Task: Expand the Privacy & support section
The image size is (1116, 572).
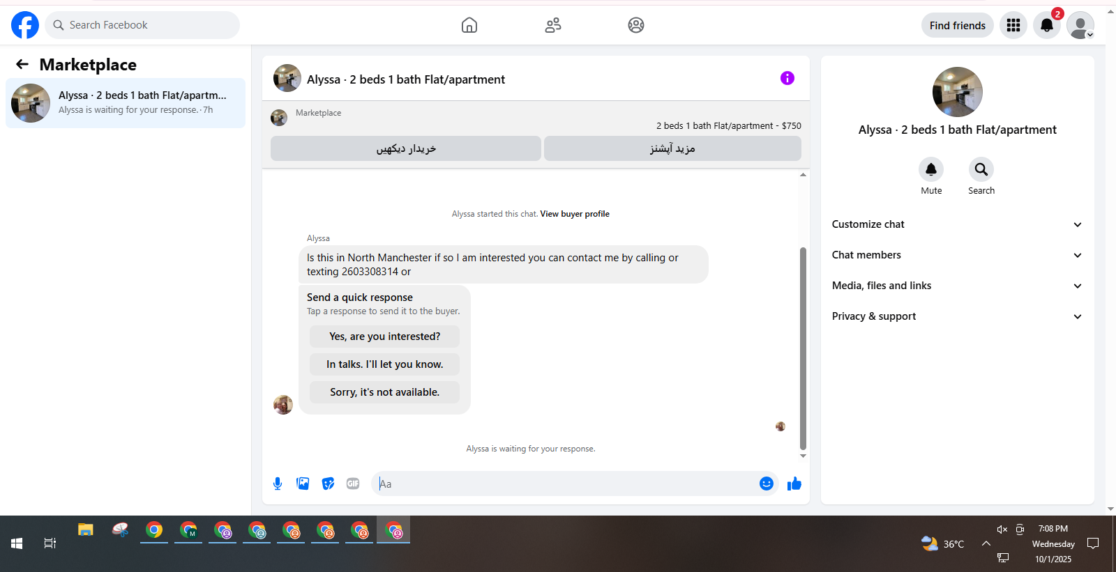Action: point(957,316)
